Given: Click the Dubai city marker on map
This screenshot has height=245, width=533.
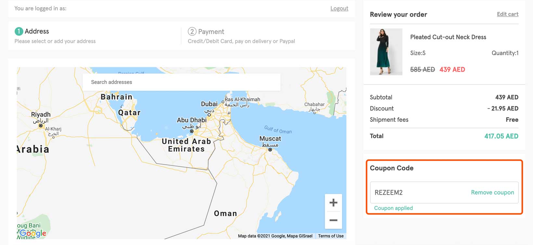Looking at the screenshot, I should pos(209,115).
